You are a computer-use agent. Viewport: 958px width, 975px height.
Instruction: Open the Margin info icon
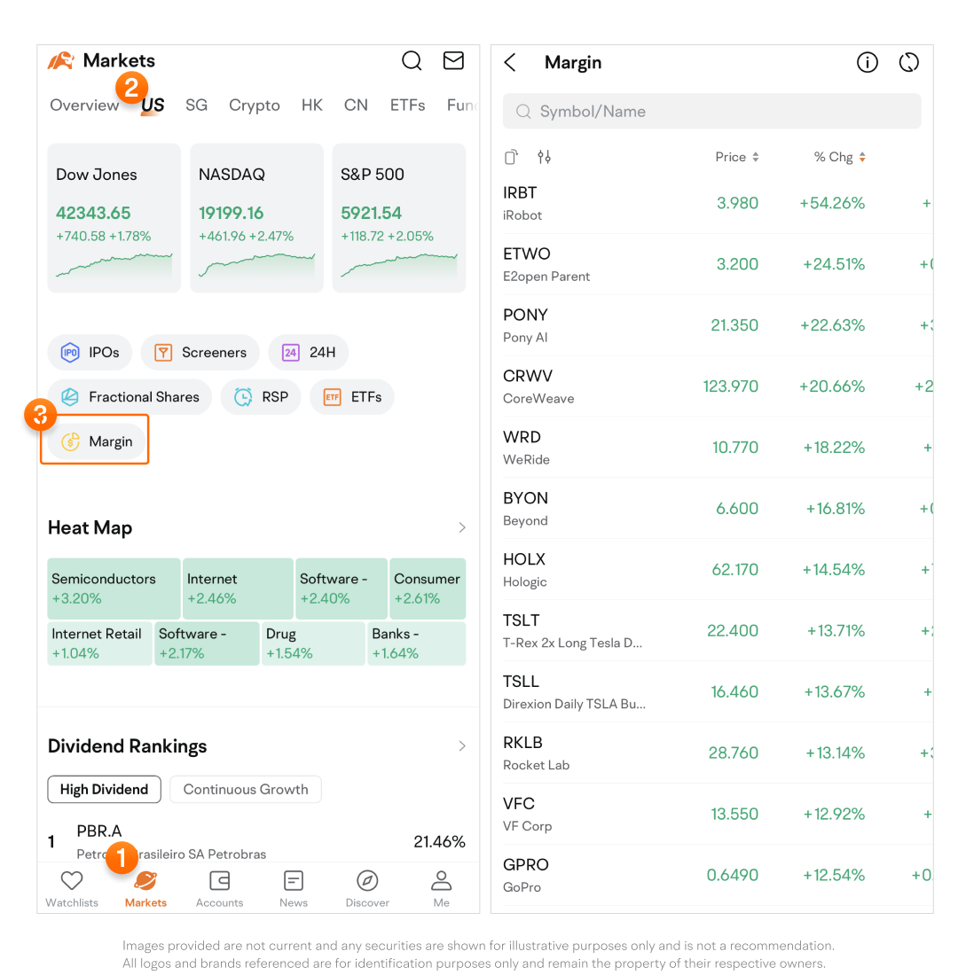click(867, 62)
